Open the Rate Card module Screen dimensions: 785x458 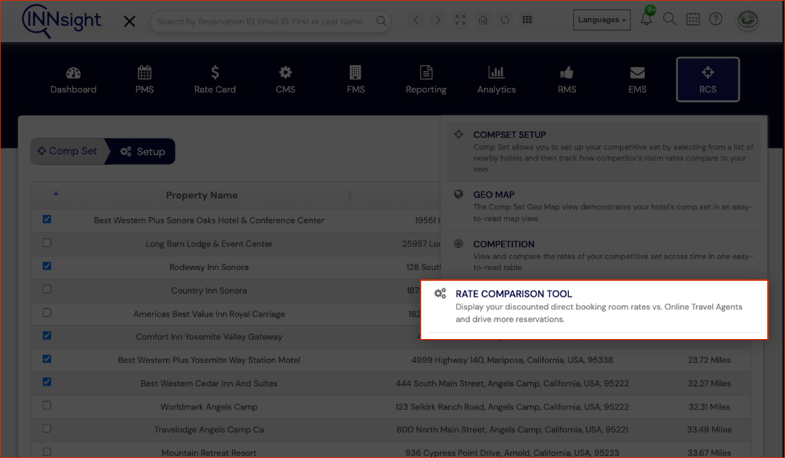pyautogui.click(x=215, y=80)
